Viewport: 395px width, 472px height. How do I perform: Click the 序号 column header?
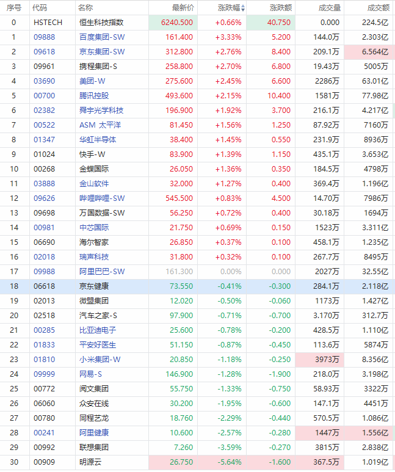tap(14, 8)
